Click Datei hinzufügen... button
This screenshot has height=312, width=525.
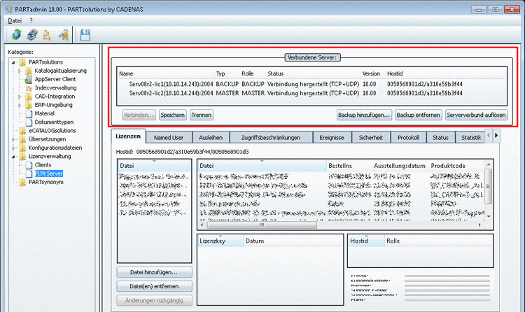click(x=155, y=273)
